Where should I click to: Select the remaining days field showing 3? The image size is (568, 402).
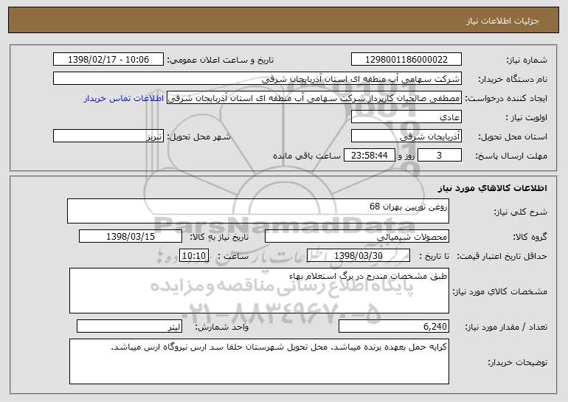(440, 156)
